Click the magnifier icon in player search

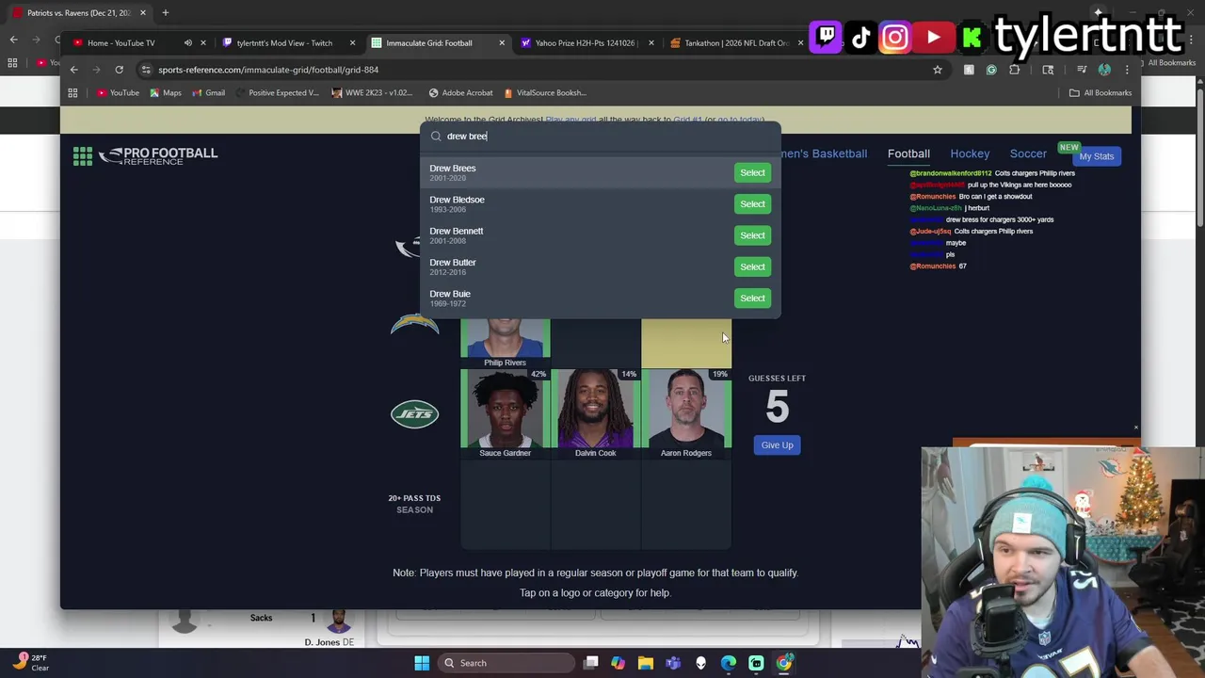436,137
